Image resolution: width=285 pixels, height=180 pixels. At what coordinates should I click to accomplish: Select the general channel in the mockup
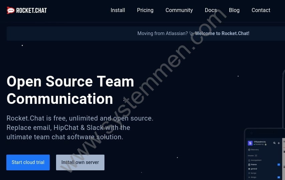(253, 169)
